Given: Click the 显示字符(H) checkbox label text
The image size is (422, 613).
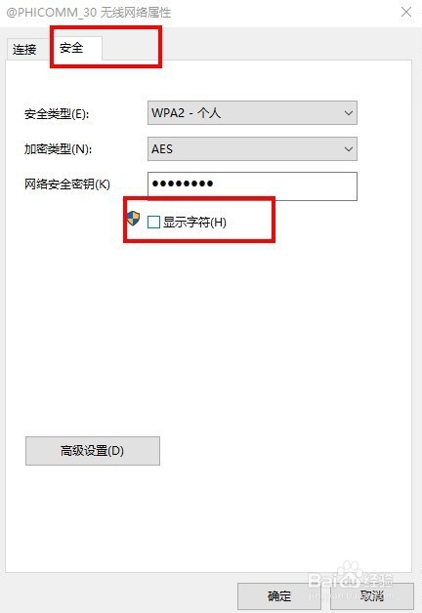Looking at the screenshot, I should click(x=194, y=222).
